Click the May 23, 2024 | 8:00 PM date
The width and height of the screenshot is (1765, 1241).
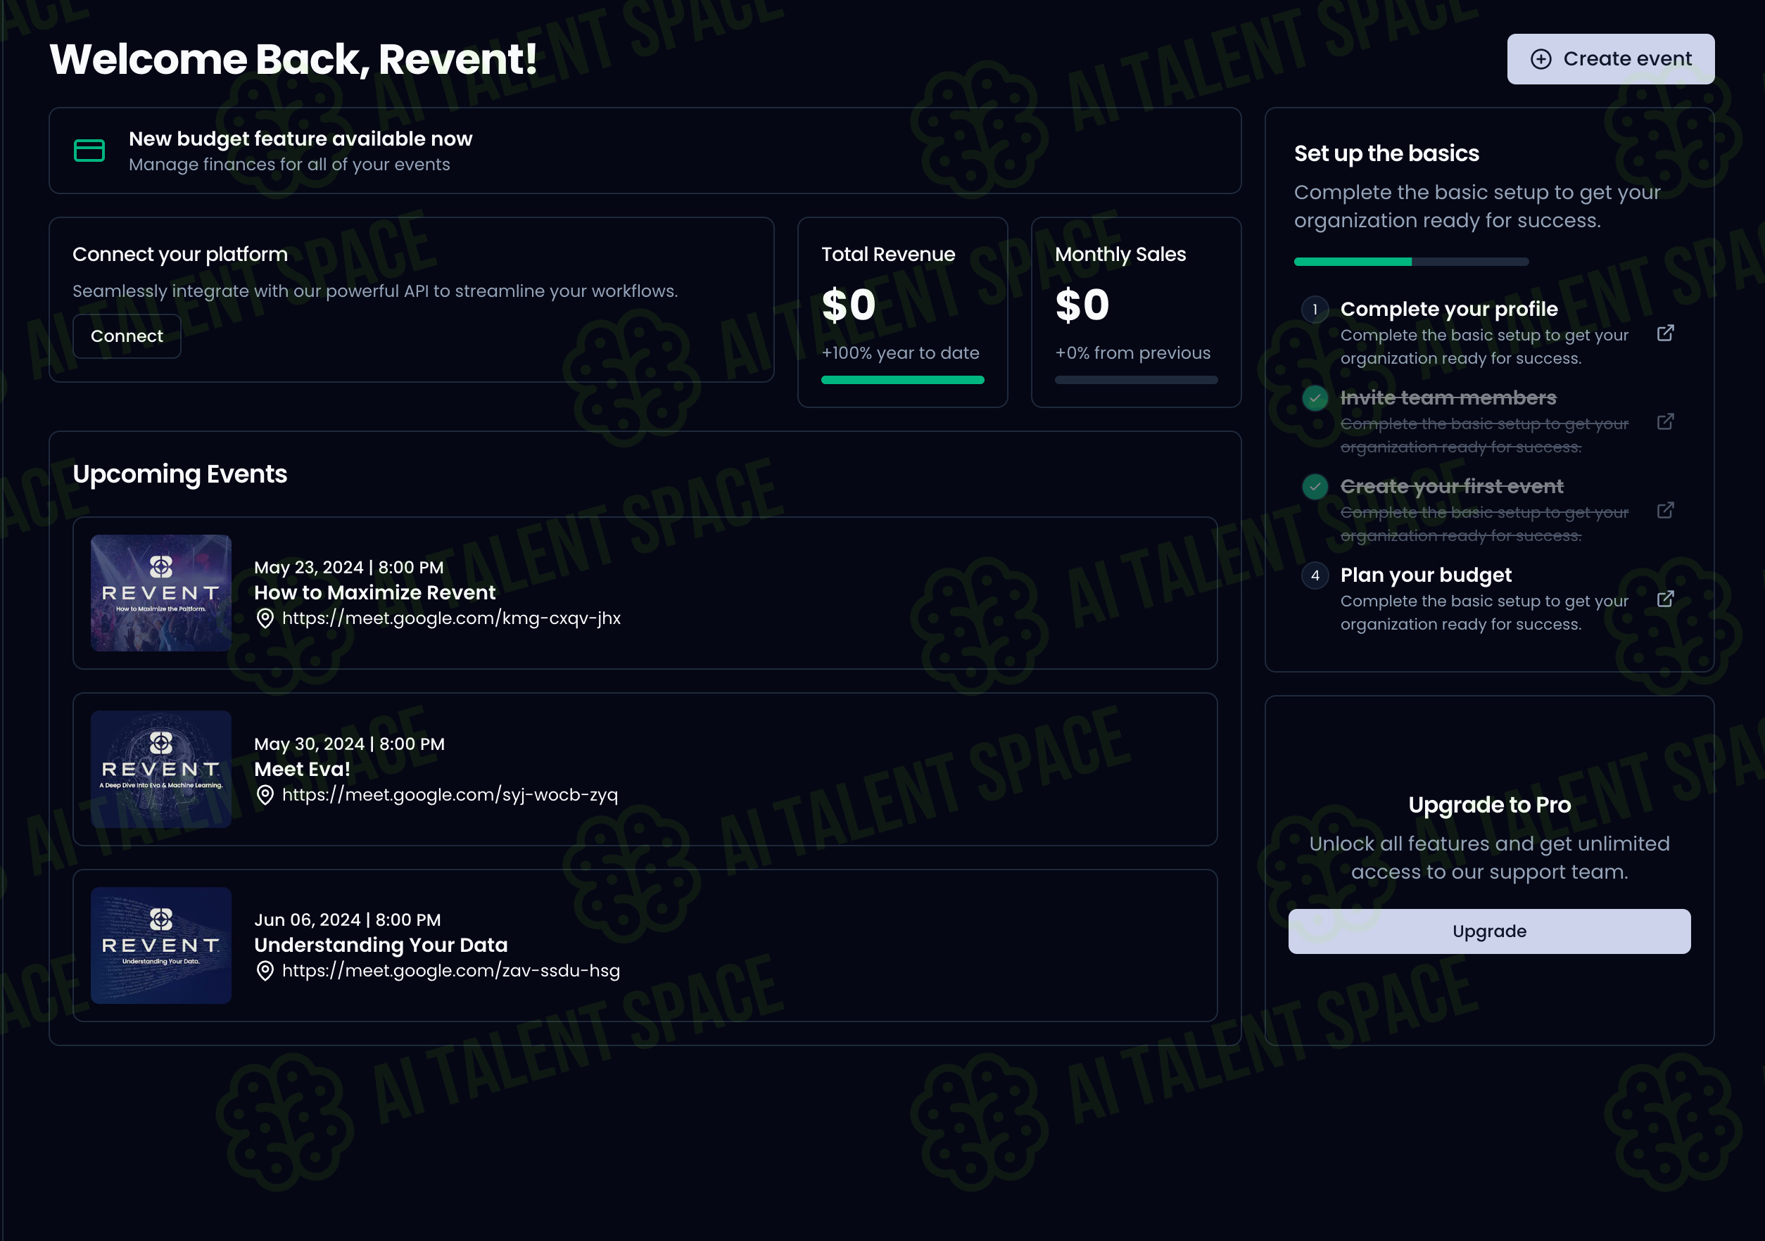348,568
